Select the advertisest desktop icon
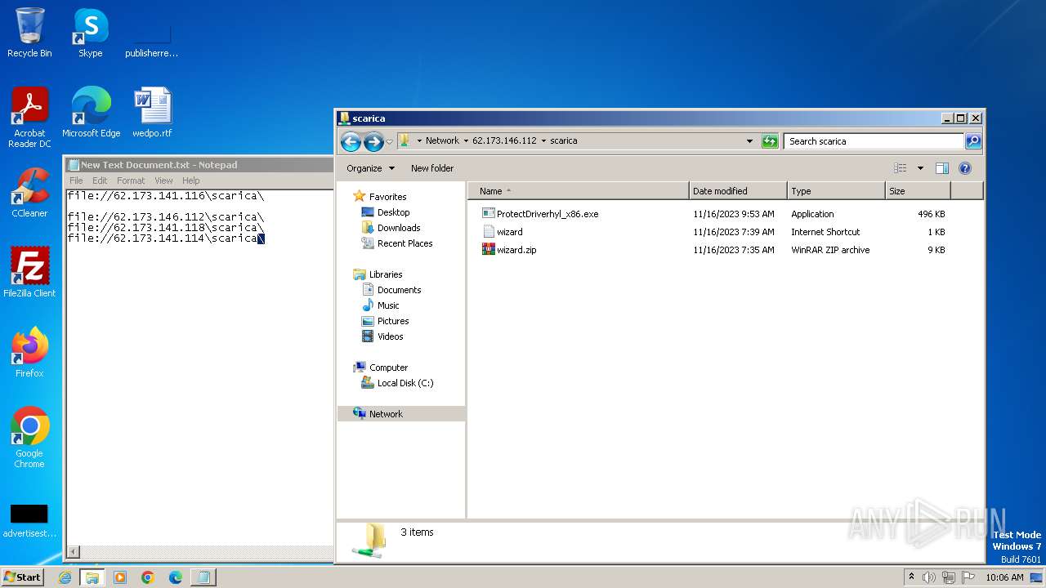 click(29, 521)
